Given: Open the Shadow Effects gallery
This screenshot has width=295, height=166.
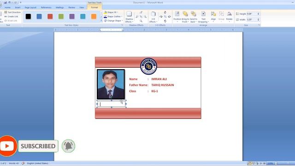Looking at the screenshot, I should point(129,17).
